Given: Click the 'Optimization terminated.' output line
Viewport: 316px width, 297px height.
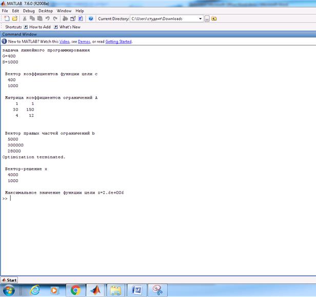Looking at the screenshot, I should click(x=34, y=157).
